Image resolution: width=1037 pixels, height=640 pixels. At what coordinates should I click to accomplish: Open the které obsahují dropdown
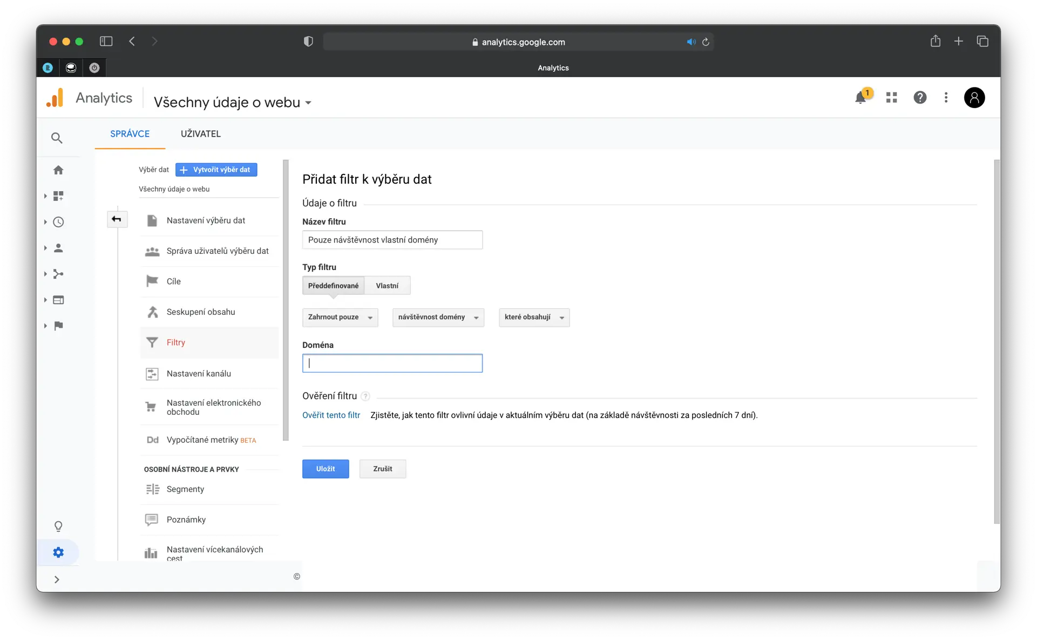(534, 318)
